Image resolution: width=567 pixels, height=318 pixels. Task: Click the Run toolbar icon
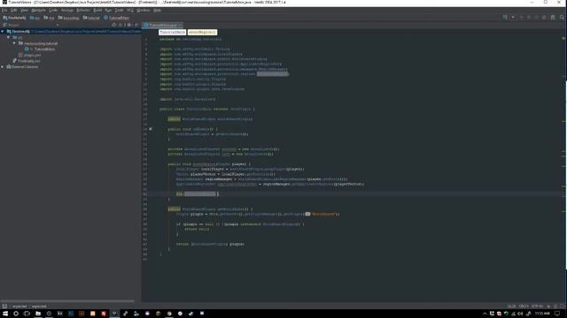pyautogui.click(x=522, y=18)
